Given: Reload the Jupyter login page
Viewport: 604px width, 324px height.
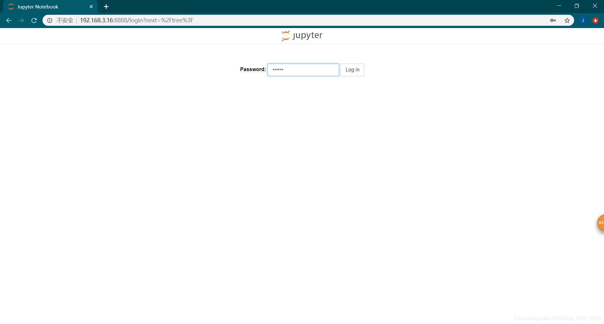Looking at the screenshot, I should click(x=34, y=20).
